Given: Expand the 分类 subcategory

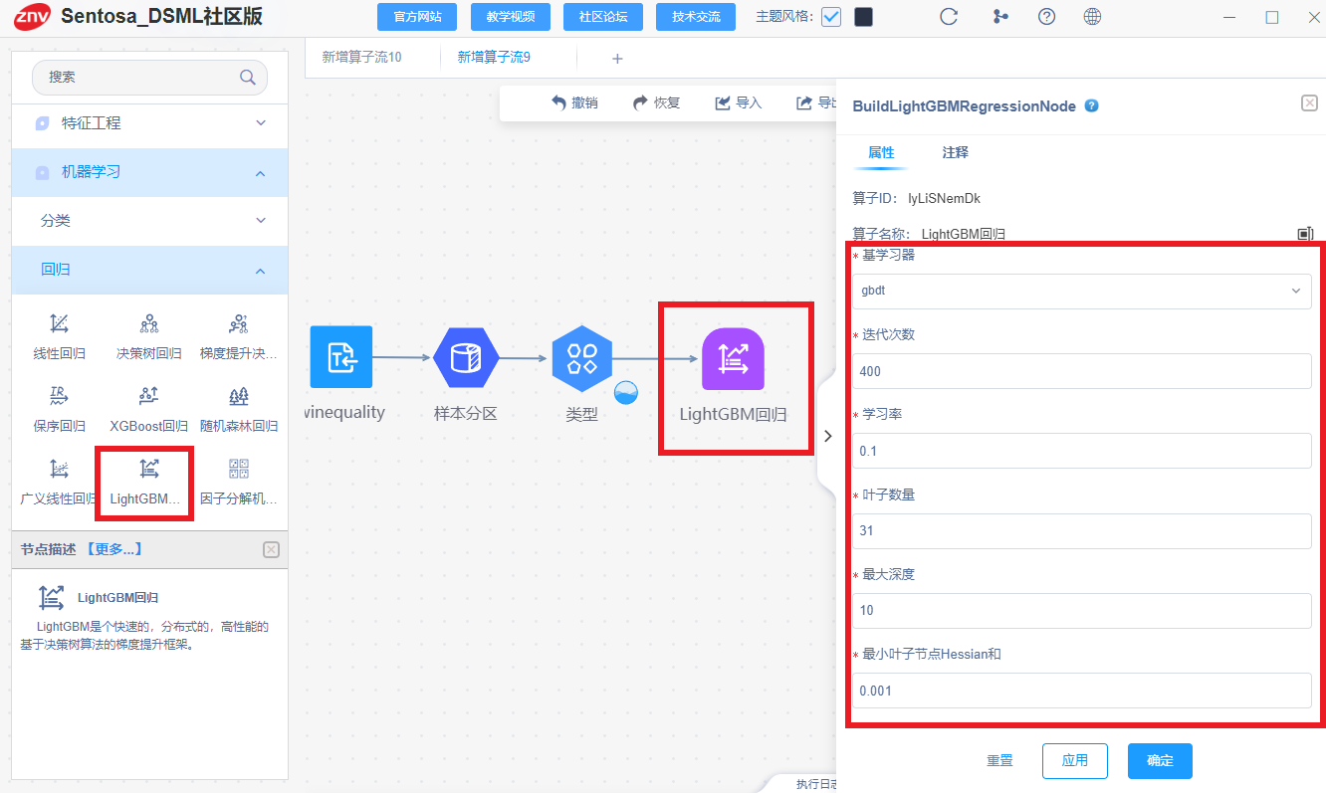Looking at the screenshot, I should 149,221.
